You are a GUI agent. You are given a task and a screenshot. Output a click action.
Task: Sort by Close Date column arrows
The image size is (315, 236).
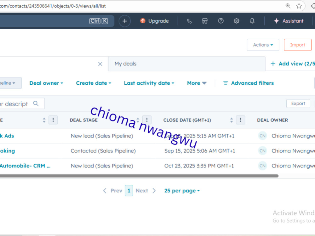232,120
